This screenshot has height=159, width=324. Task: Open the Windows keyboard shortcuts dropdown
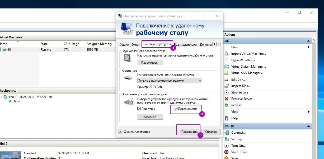[x=200, y=80]
